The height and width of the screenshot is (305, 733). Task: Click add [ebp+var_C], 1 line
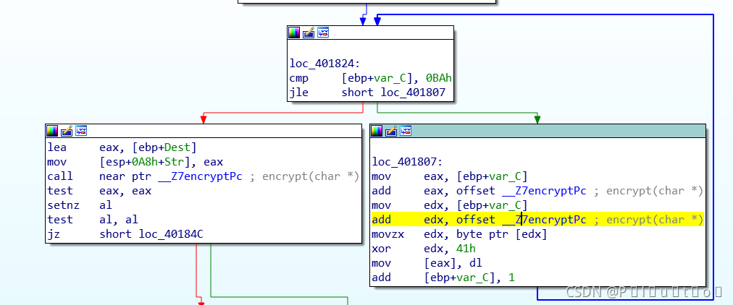[x=443, y=278]
